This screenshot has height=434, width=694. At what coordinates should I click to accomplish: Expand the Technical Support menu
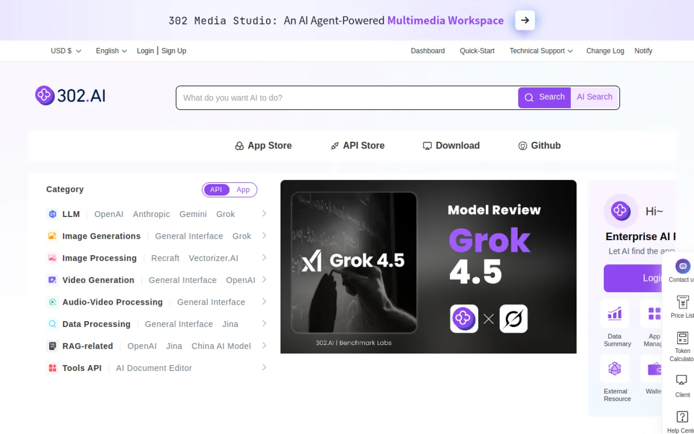[541, 51]
